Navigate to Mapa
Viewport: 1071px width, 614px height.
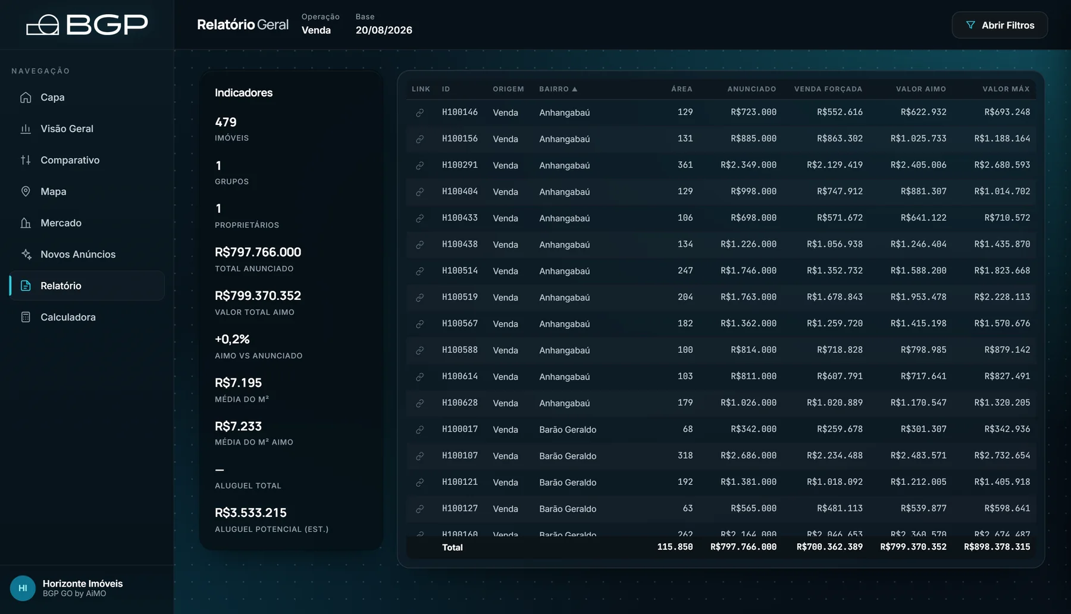pos(87,192)
